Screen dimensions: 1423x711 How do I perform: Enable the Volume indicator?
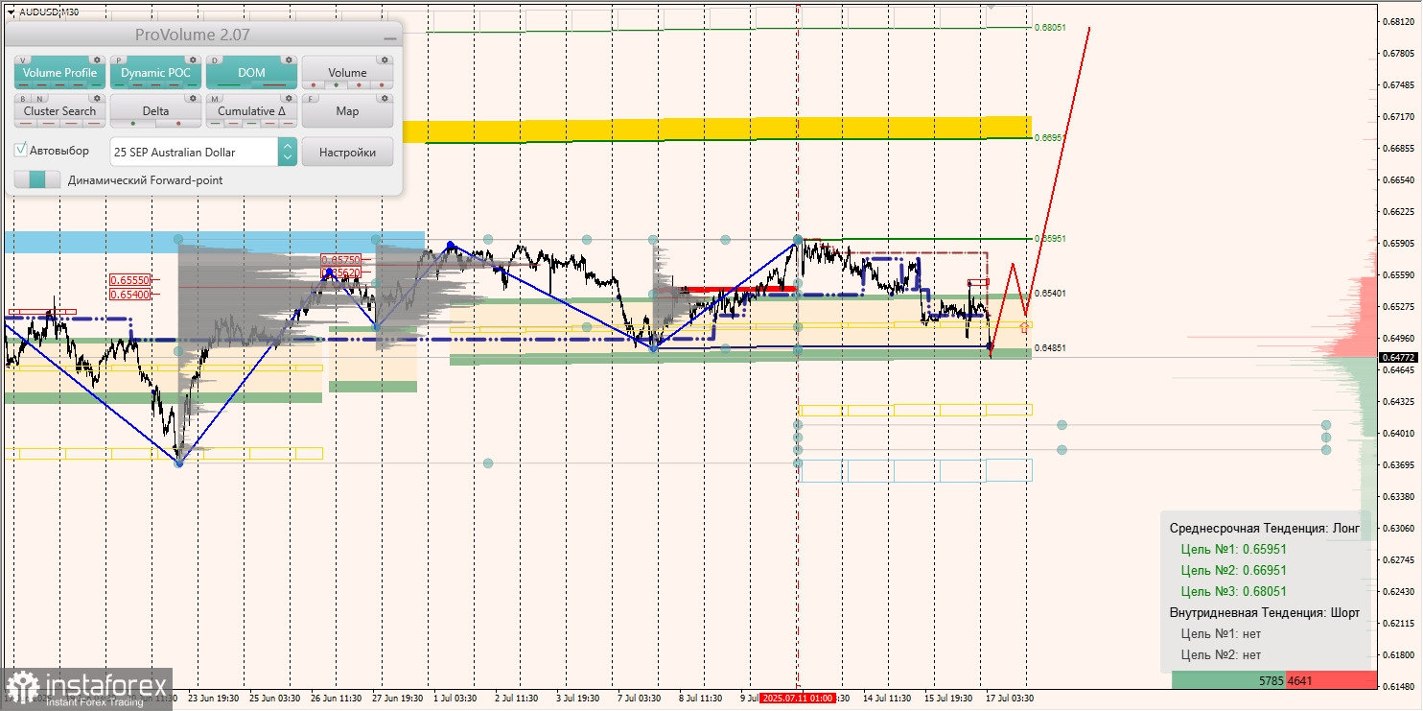coord(347,73)
